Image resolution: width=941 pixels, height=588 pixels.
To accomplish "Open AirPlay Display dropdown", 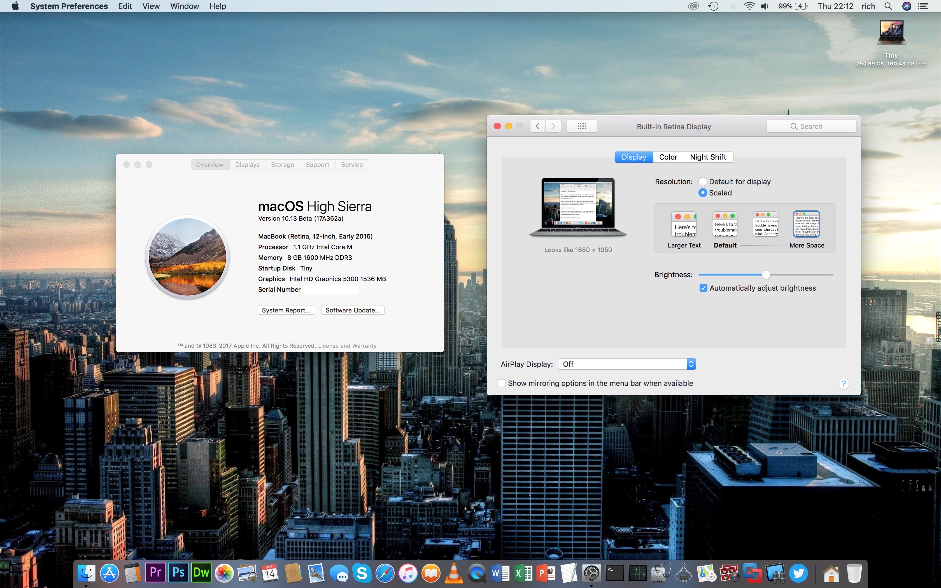I will (627, 364).
